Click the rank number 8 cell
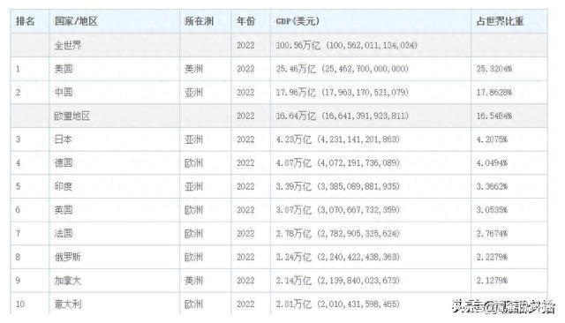Image resolution: width=565 pixels, height=323 pixels. pyautogui.click(x=18, y=257)
